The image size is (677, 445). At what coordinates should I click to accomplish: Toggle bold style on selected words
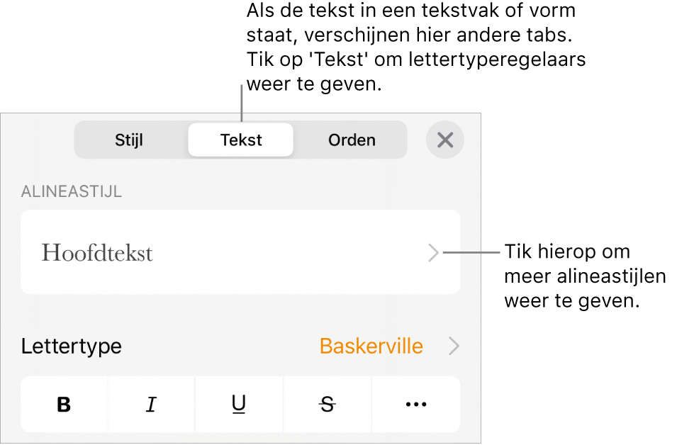64,405
